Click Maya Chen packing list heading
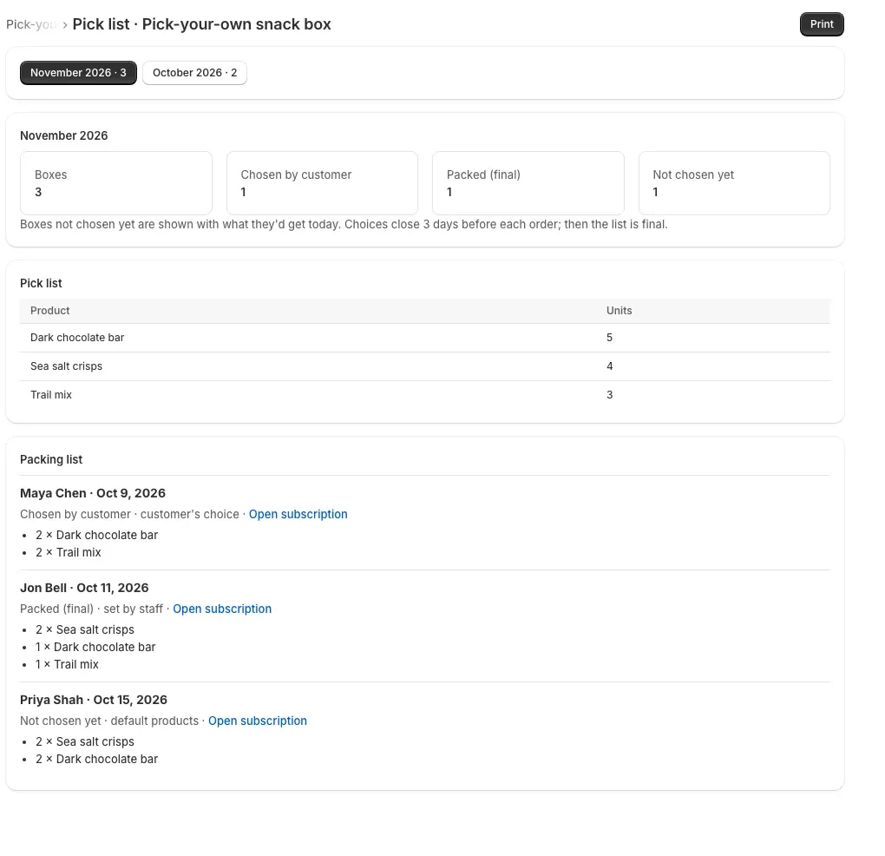The image size is (885, 856). coord(93,493)
